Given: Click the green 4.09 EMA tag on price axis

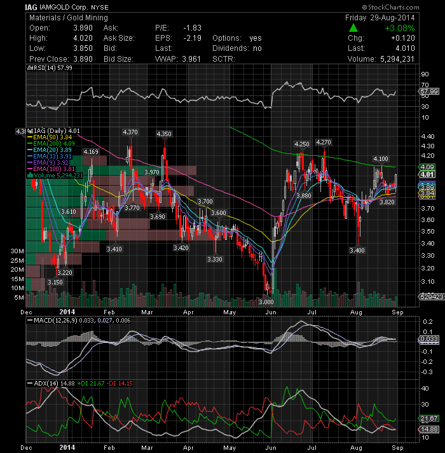Looking at the screenshot, I should click(x=427, y=167).
